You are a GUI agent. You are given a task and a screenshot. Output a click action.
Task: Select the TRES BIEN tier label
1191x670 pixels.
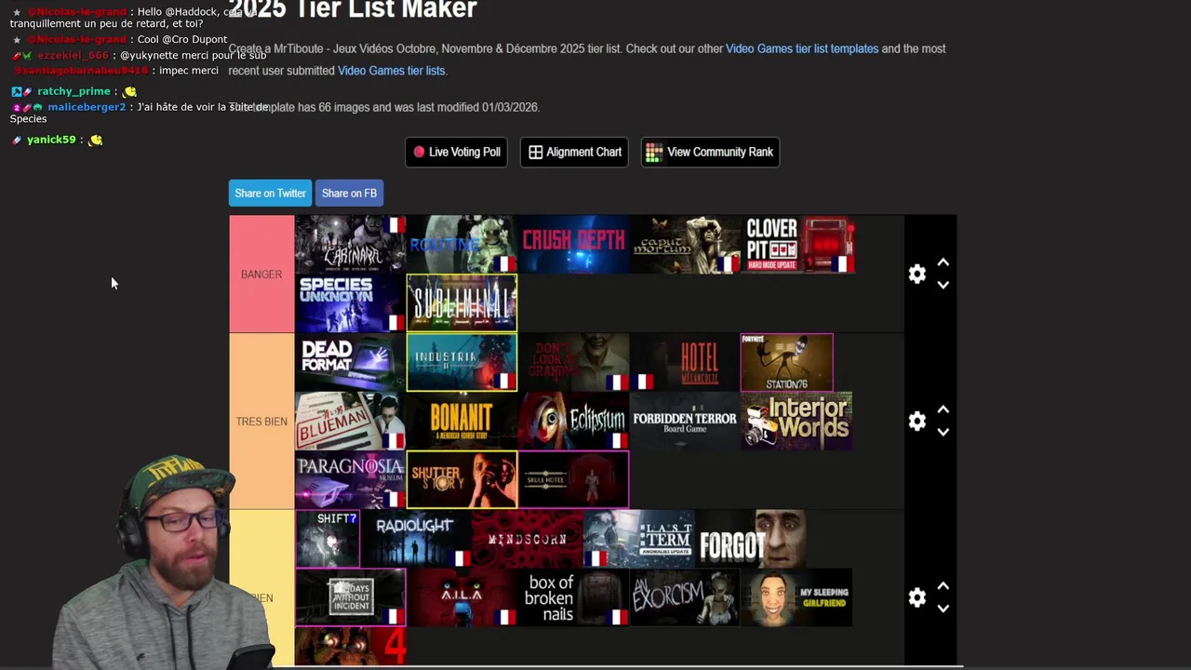coord(261,422)
